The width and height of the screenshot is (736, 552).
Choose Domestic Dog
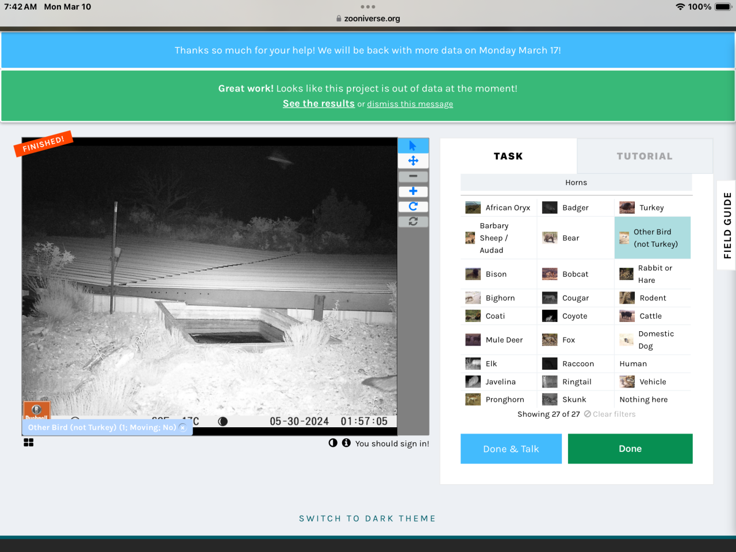tap(653, 340)
